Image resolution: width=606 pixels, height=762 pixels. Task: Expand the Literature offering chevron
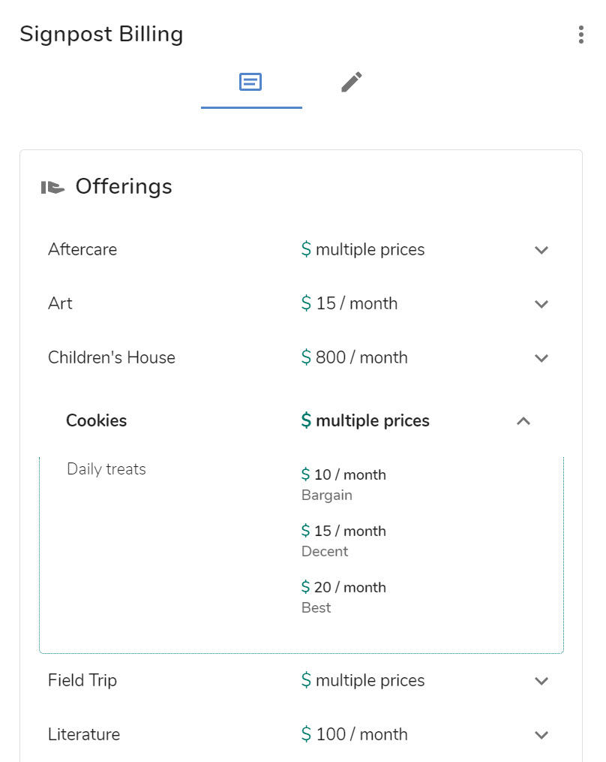541,735
